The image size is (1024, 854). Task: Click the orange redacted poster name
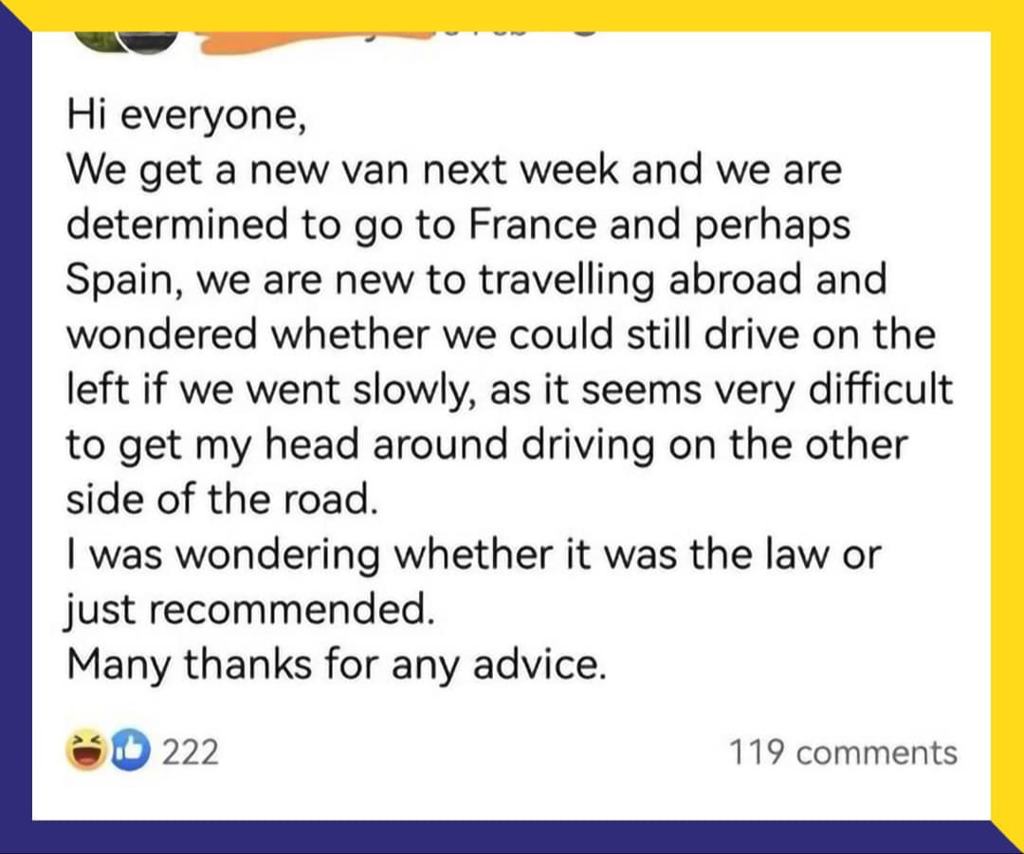(x=314, y=42)
